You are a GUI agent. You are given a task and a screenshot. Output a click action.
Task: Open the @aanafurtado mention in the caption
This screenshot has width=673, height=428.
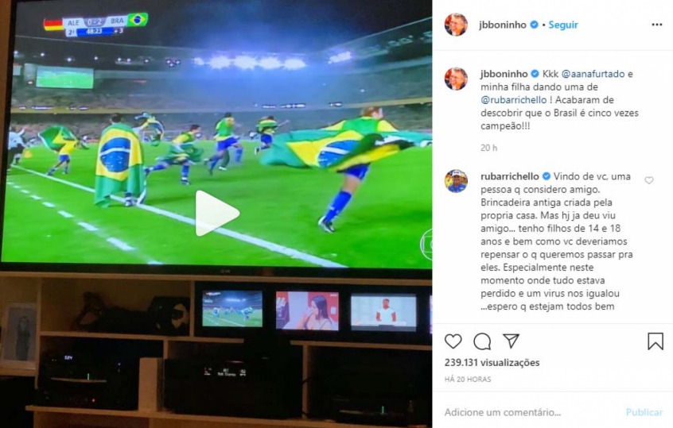point(593,74)
